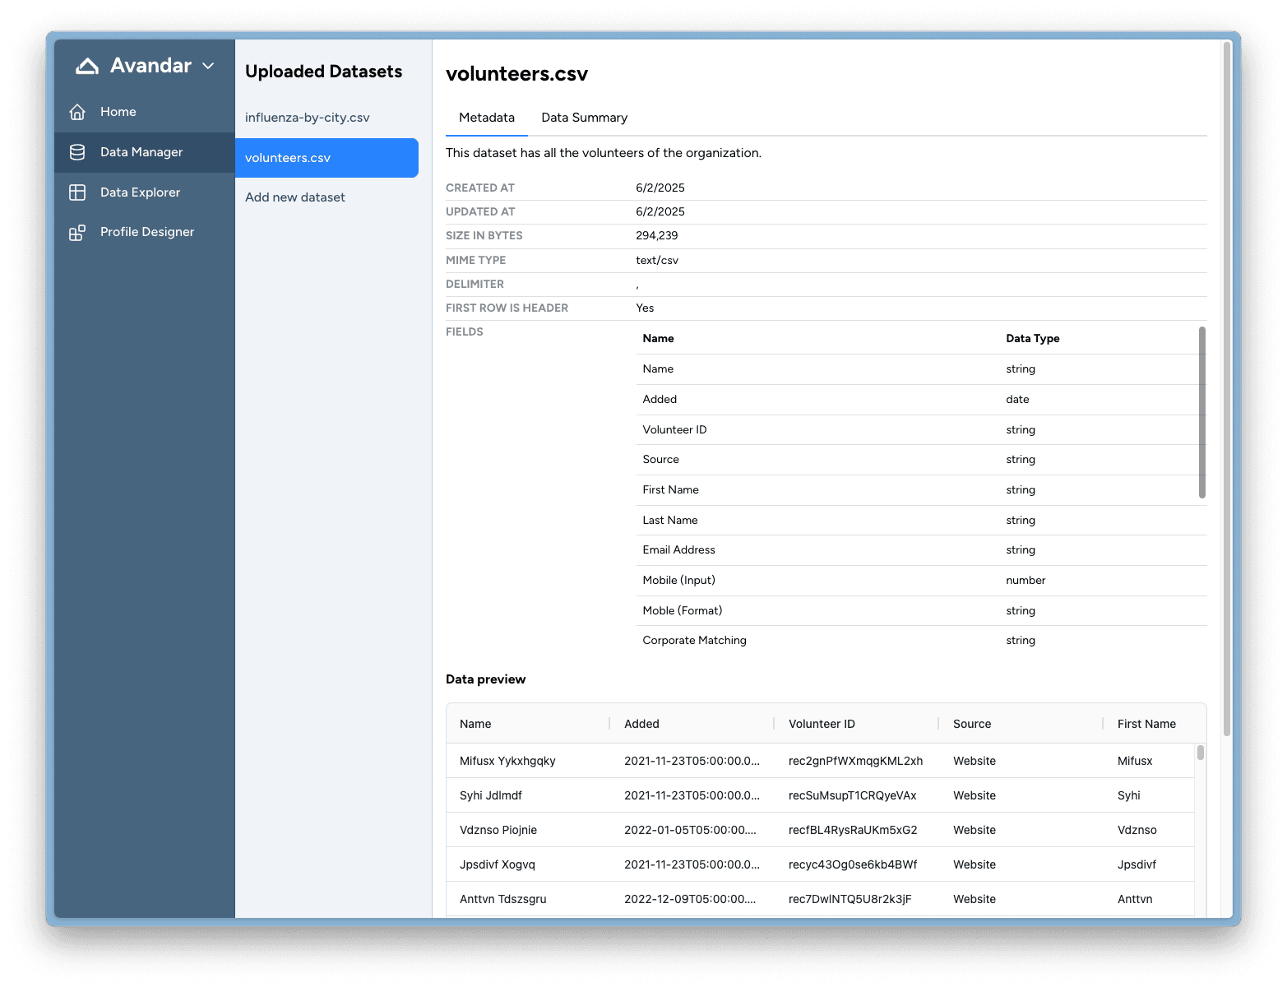
Task: Switch to the Data Summary tab
Action: coord(584,118)
